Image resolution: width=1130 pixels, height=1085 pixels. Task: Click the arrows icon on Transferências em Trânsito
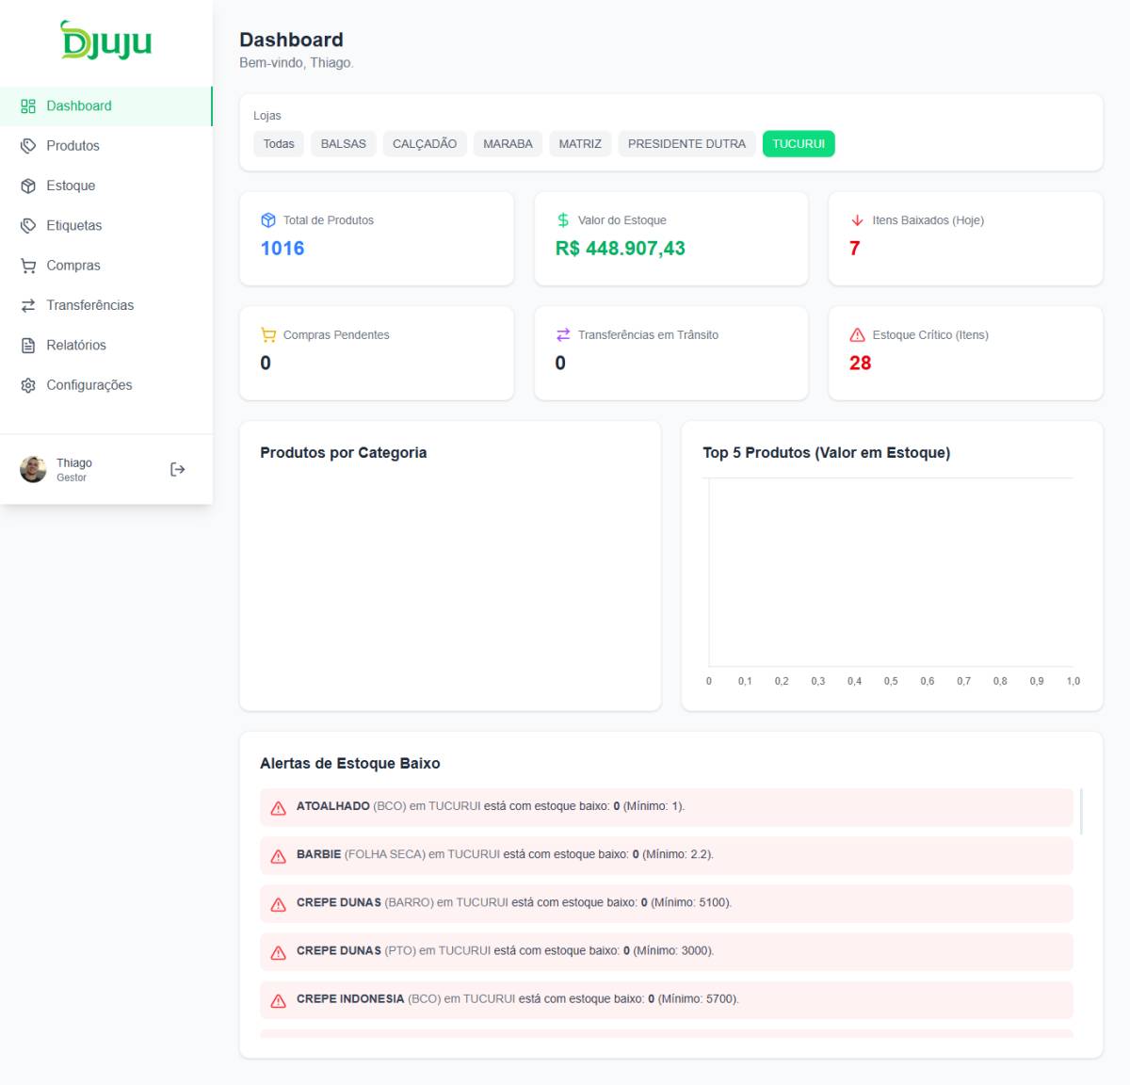[x=563, y=335]
